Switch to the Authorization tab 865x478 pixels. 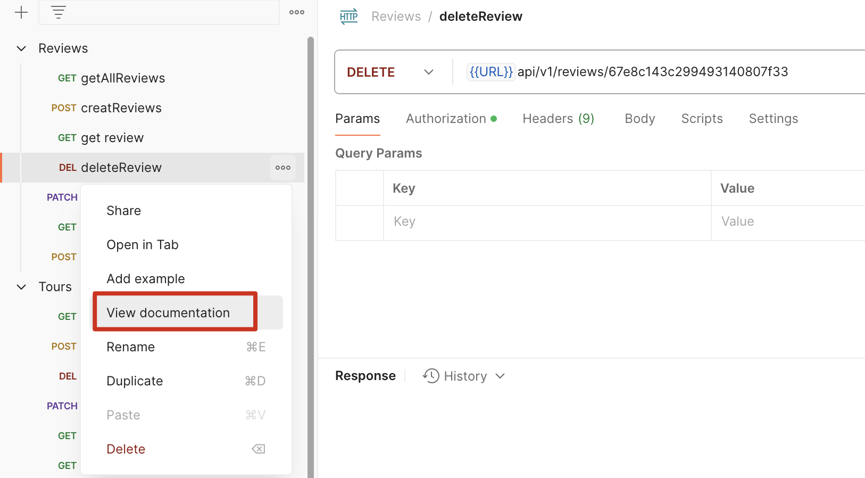pos(446,119)
